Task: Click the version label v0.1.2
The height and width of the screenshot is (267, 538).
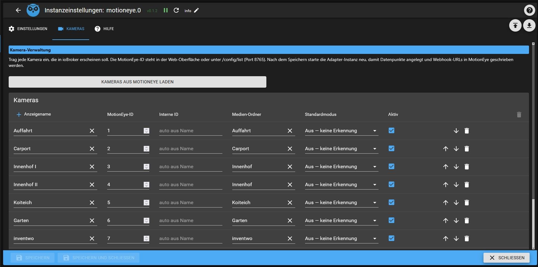Action: click(x=152, y=11)
